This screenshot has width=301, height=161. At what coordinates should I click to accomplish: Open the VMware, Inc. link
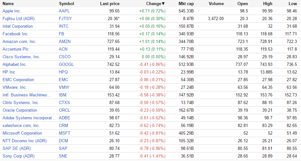click(15, 87)
